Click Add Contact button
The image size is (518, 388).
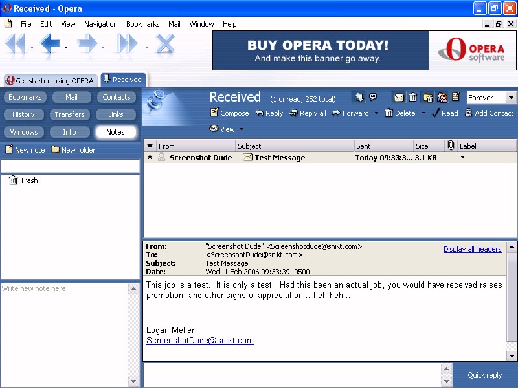[489, 113]
